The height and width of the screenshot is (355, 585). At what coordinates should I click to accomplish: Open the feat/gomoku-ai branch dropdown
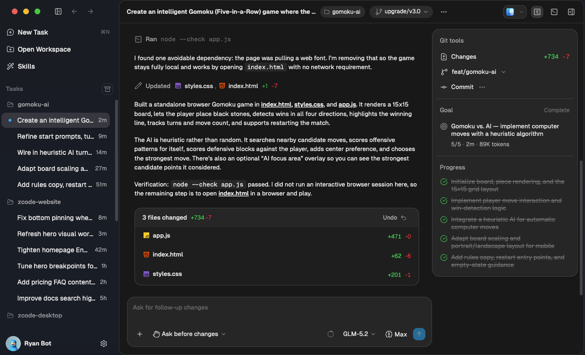click(x=473, y=72)
